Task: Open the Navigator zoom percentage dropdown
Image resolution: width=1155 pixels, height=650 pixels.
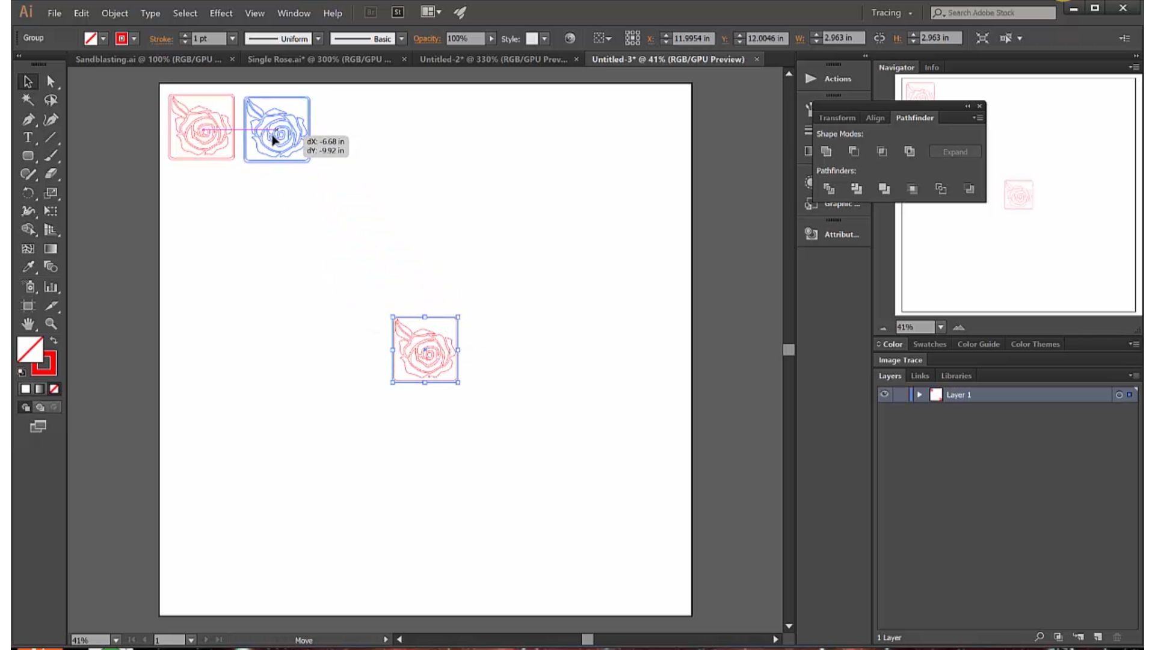Action: coord(941,327)
